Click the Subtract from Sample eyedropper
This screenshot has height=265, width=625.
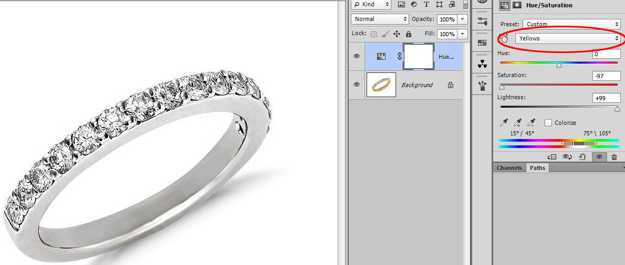tap(531, 123)
